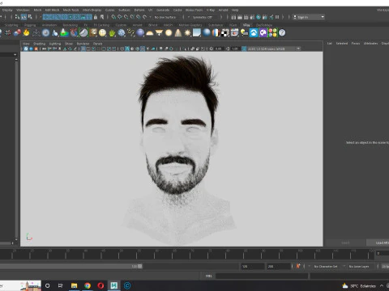Click the Maya icon in the taskbar
The height and width of the screenshot is (291, 389).
pyautogui.click(x=114, y=285)
